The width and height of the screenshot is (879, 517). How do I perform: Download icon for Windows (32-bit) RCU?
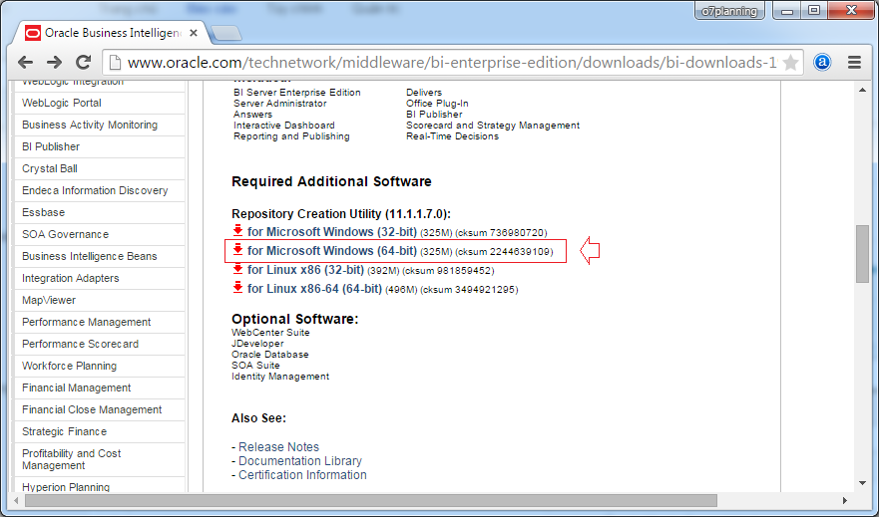coord(237,230)
